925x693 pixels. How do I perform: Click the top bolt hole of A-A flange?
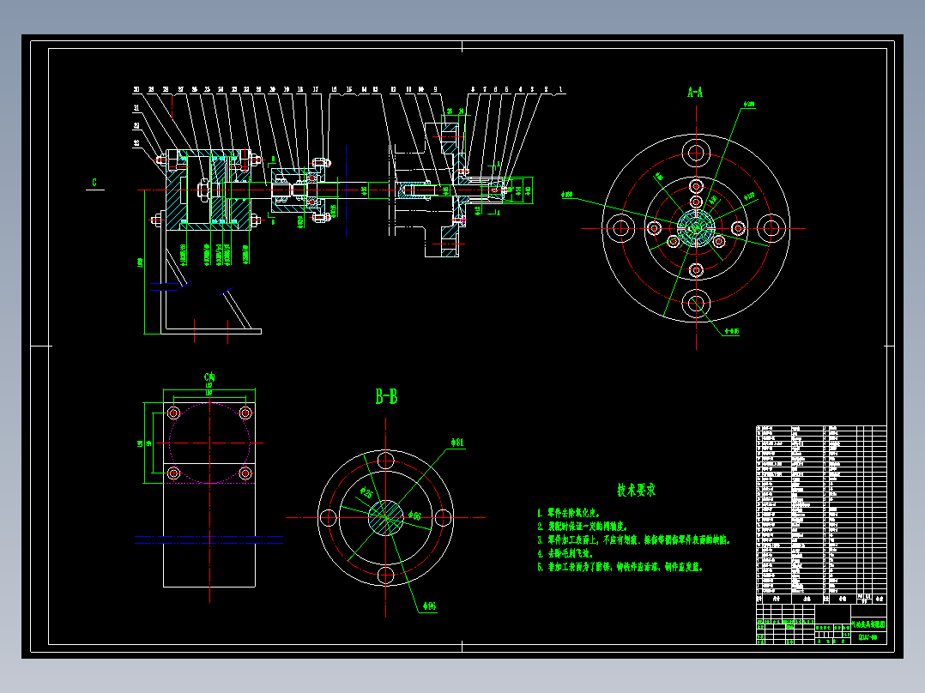tap(696, 153)
